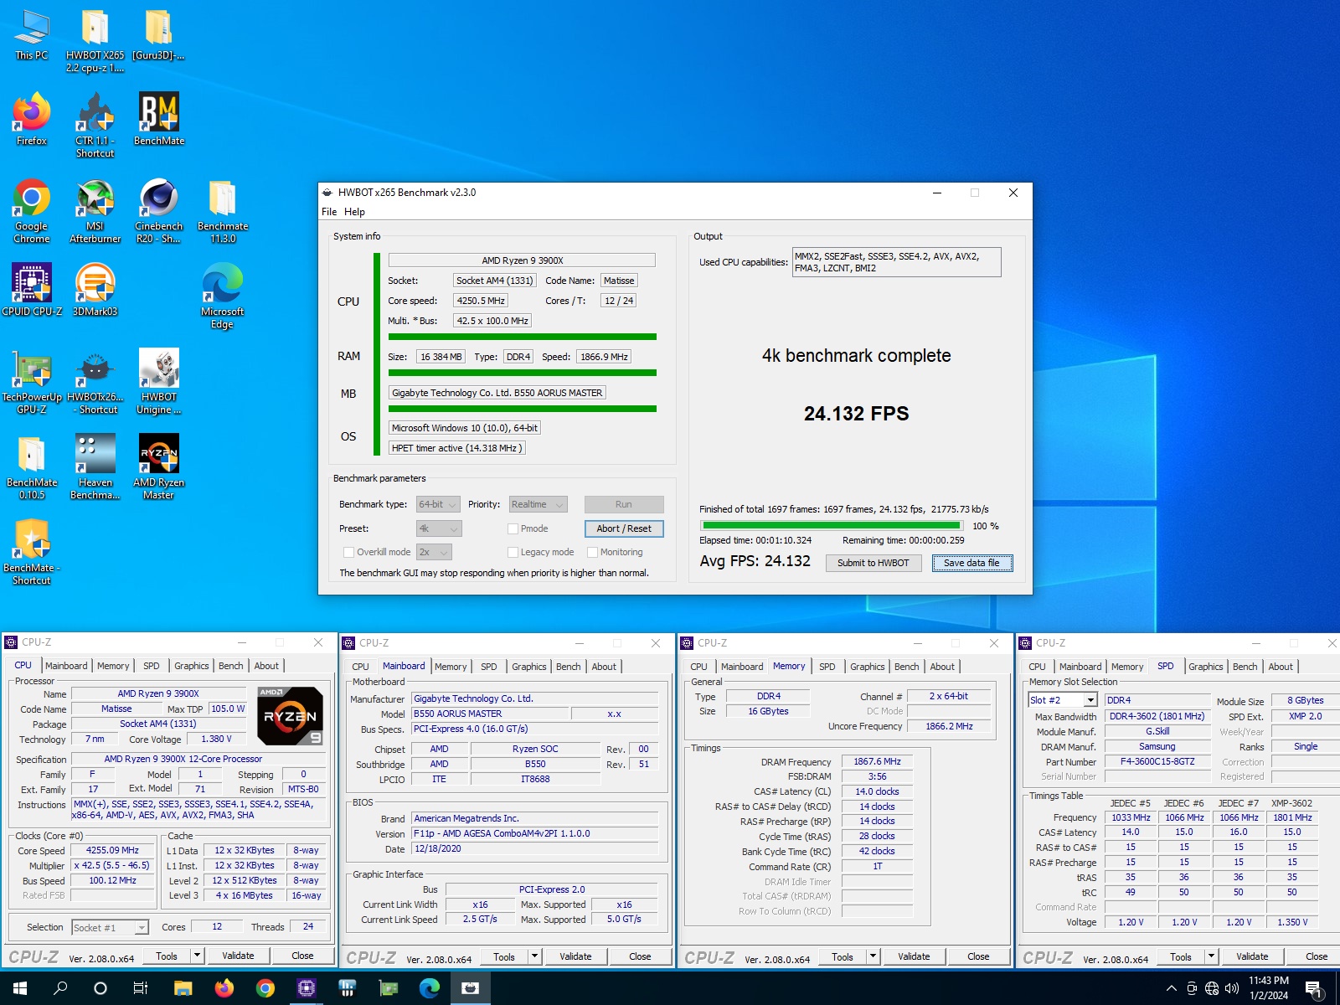This screenshot has width=1340, height=1005.
Task: Click the AMD Ryzen 9 logo in CPU-Z
Action: (x=290, y=716)
